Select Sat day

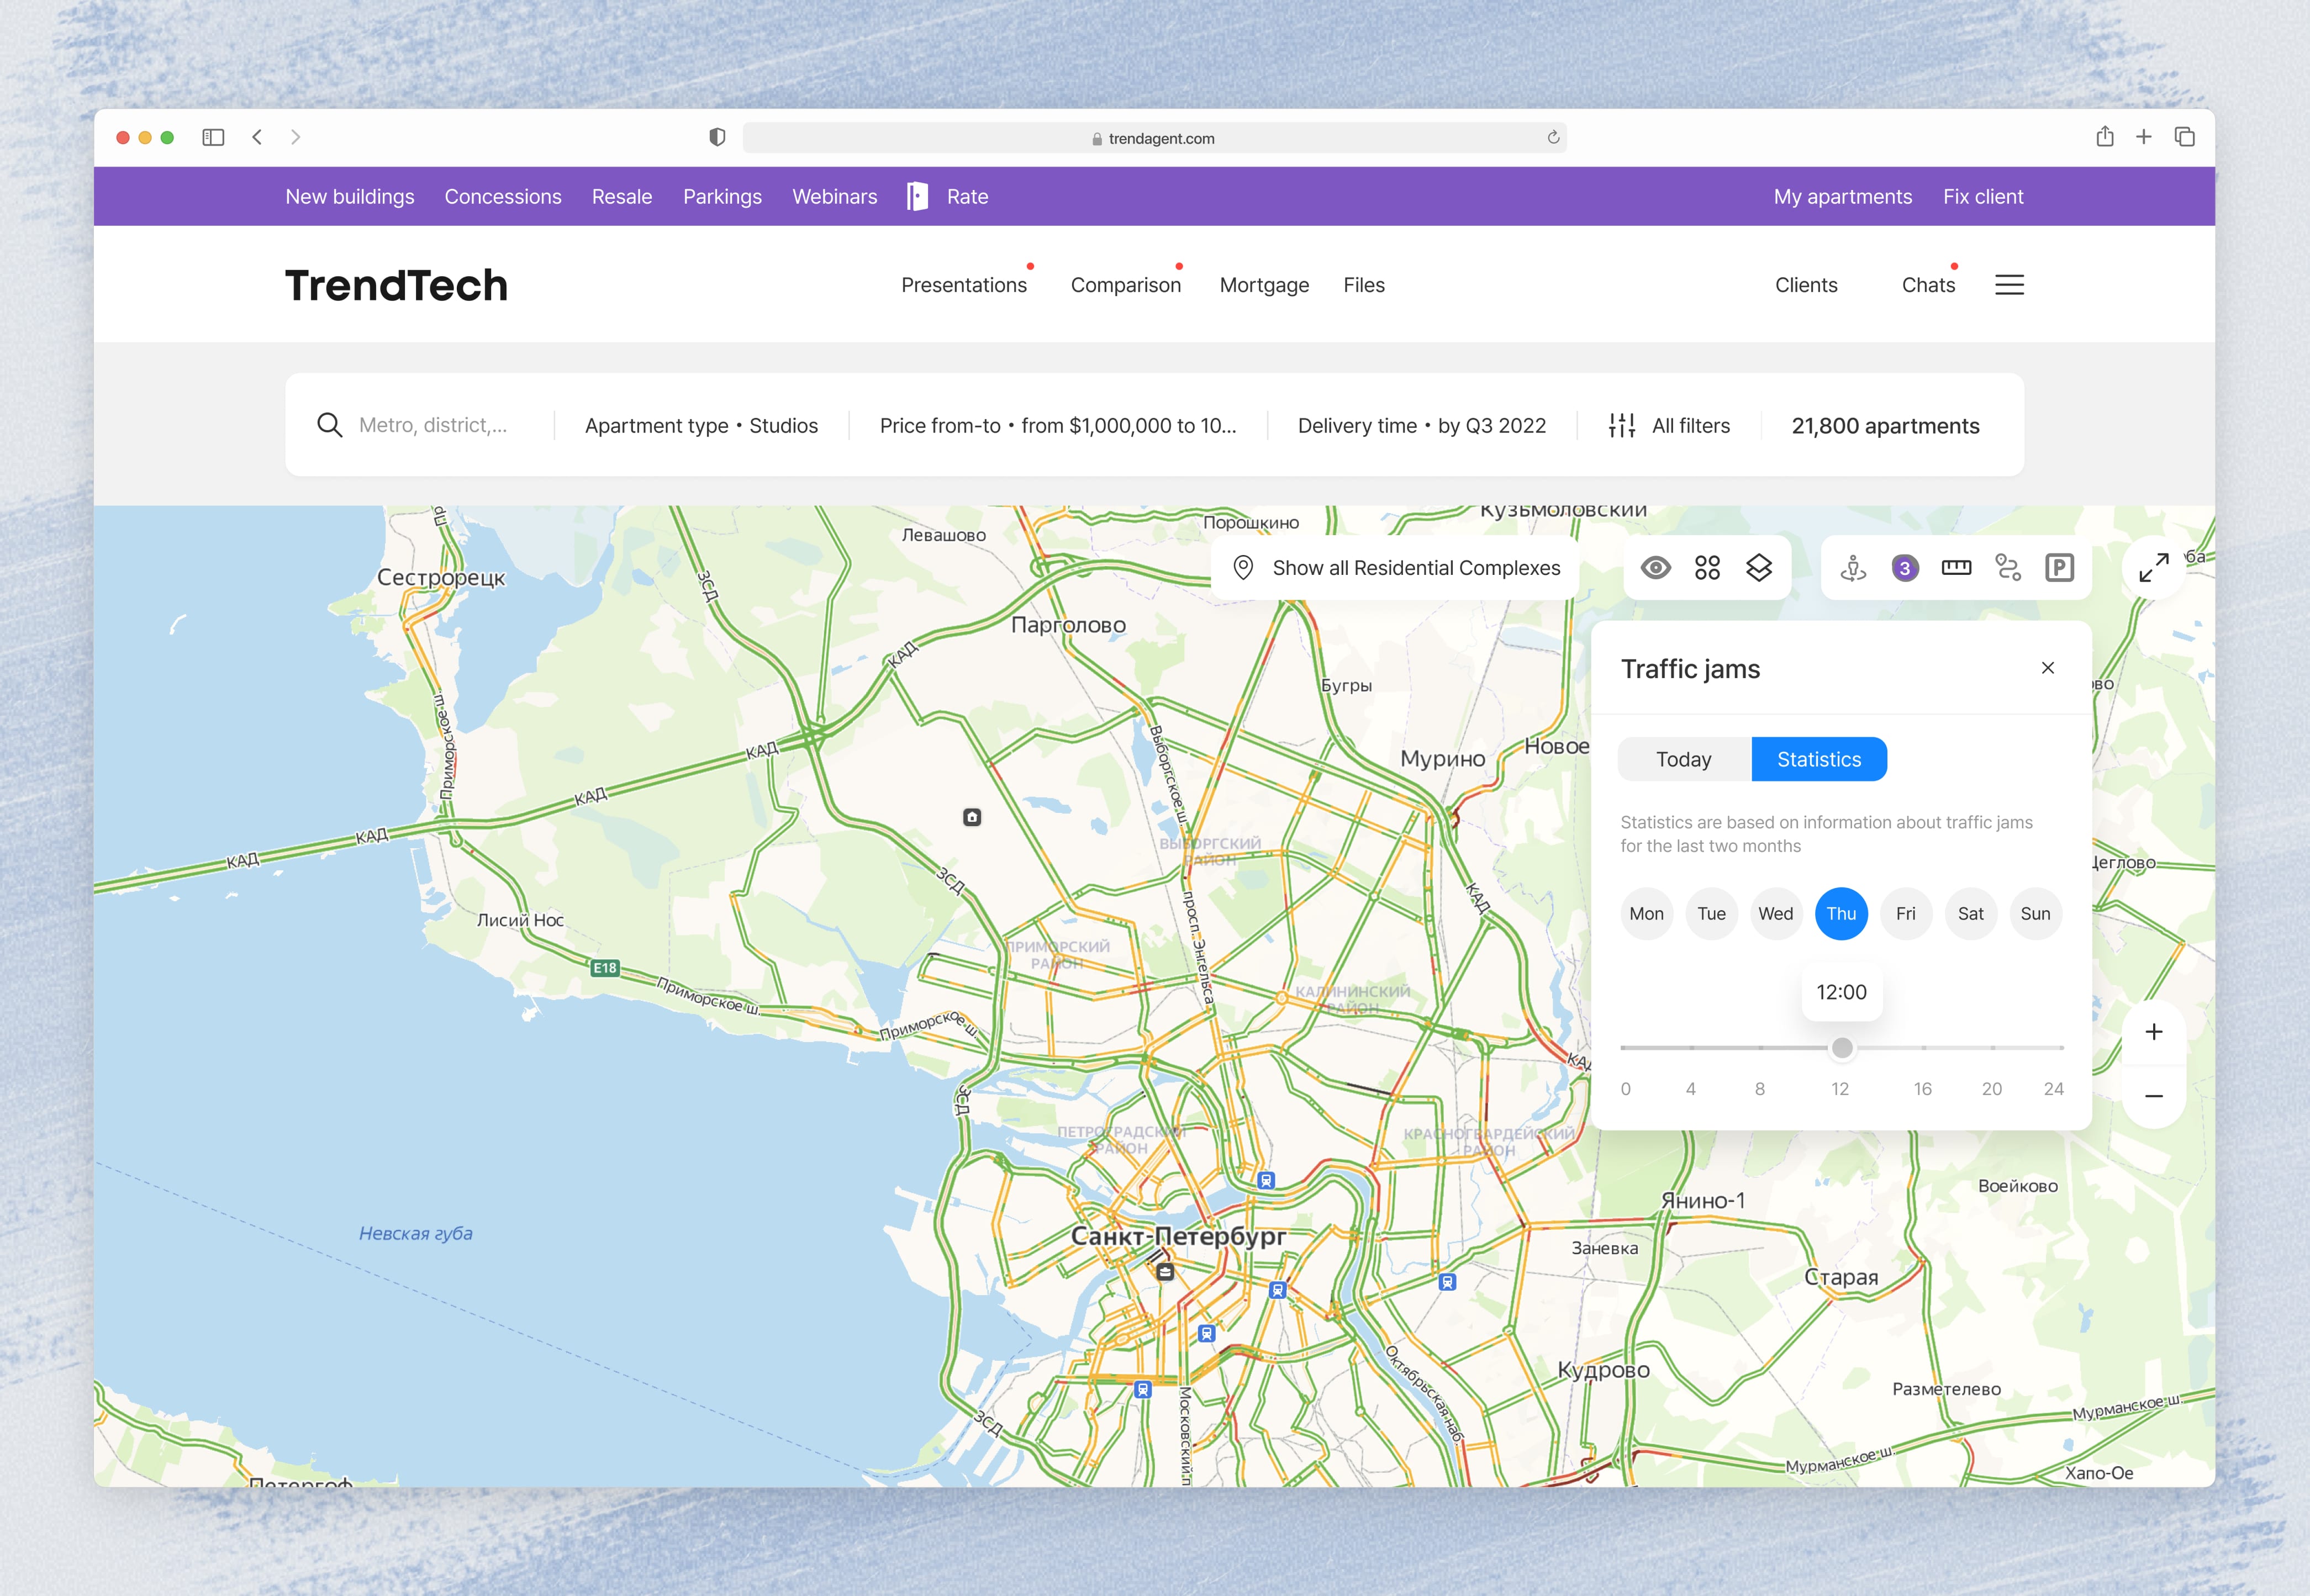point(1971,913)
